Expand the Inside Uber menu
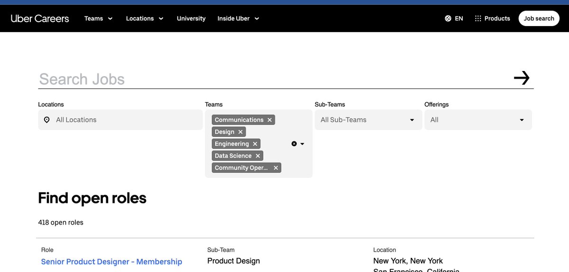 pyautogui.click(x=239, y=18)
